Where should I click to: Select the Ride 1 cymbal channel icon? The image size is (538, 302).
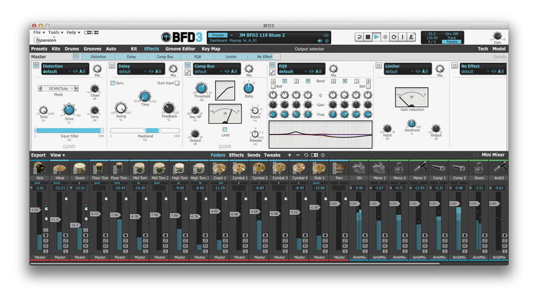(x=319, y=168)
